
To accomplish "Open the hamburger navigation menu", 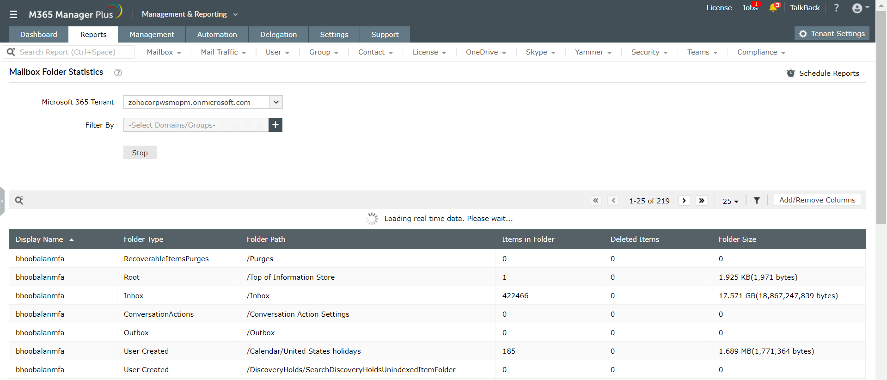I will point(13,14).
